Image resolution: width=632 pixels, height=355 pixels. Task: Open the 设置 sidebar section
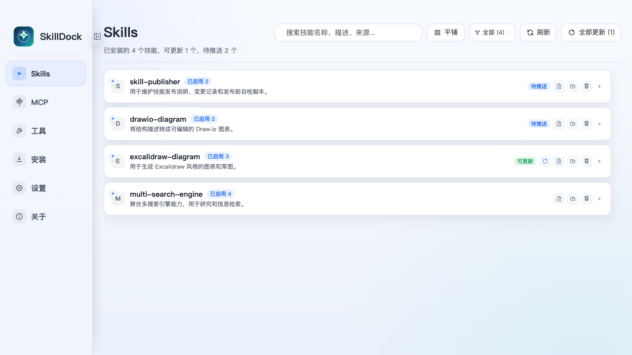[46, 188]
